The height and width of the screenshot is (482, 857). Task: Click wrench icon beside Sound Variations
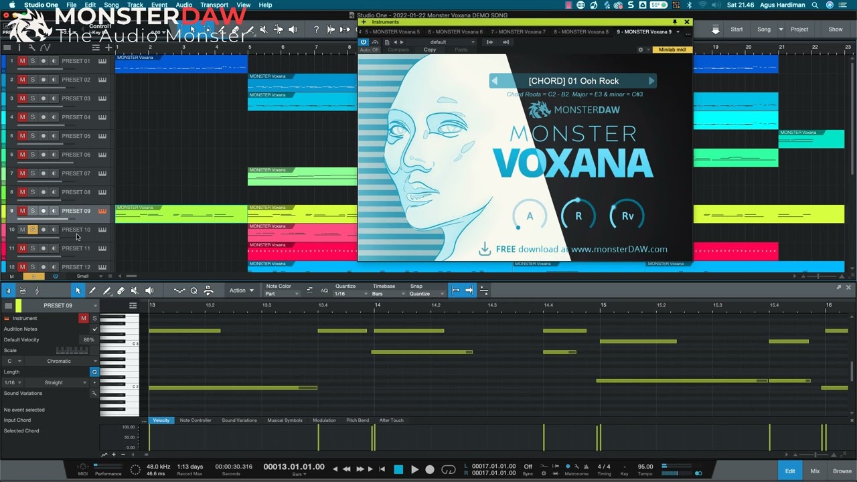click(x=94, y=393)
